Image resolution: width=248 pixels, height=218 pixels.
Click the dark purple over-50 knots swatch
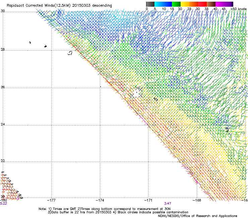pyautogui.click(x=232, y=4)
